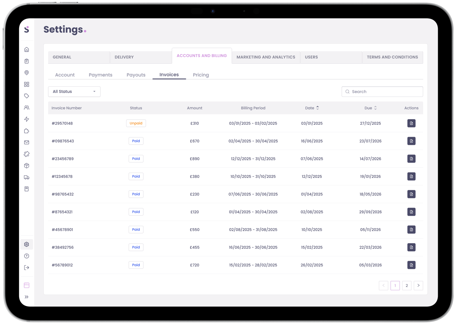Open the Terms and Conditions tab
Viewport: 457px width, 325px height.
(392, 57)
